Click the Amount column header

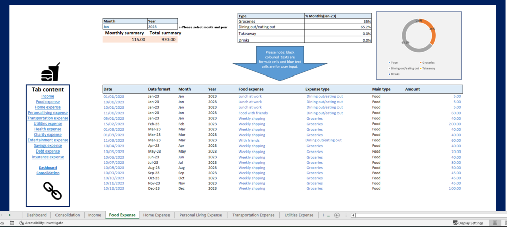(x=412, y=89)
